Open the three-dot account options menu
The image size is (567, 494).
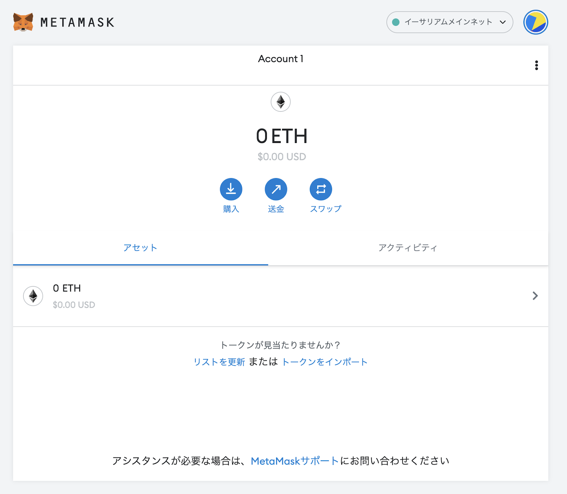[537, 65]
